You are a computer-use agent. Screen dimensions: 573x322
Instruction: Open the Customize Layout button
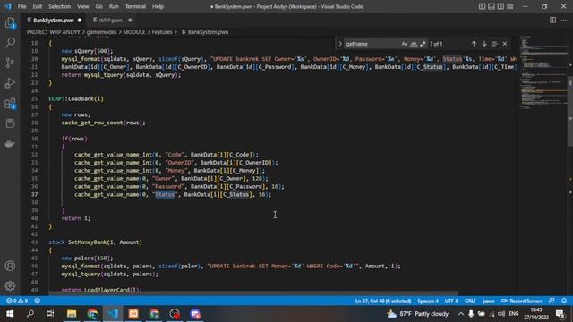click(x=510, y=6)
